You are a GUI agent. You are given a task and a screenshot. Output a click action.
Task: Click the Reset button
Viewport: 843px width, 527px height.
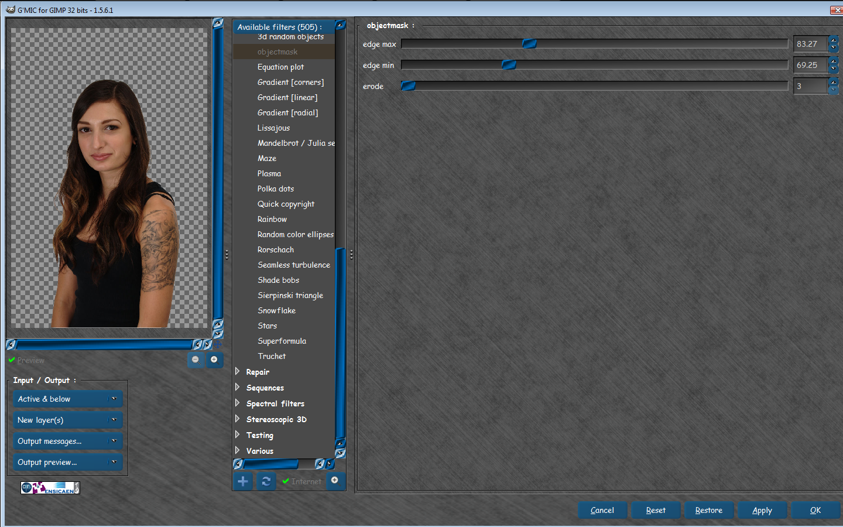point(656,510)
